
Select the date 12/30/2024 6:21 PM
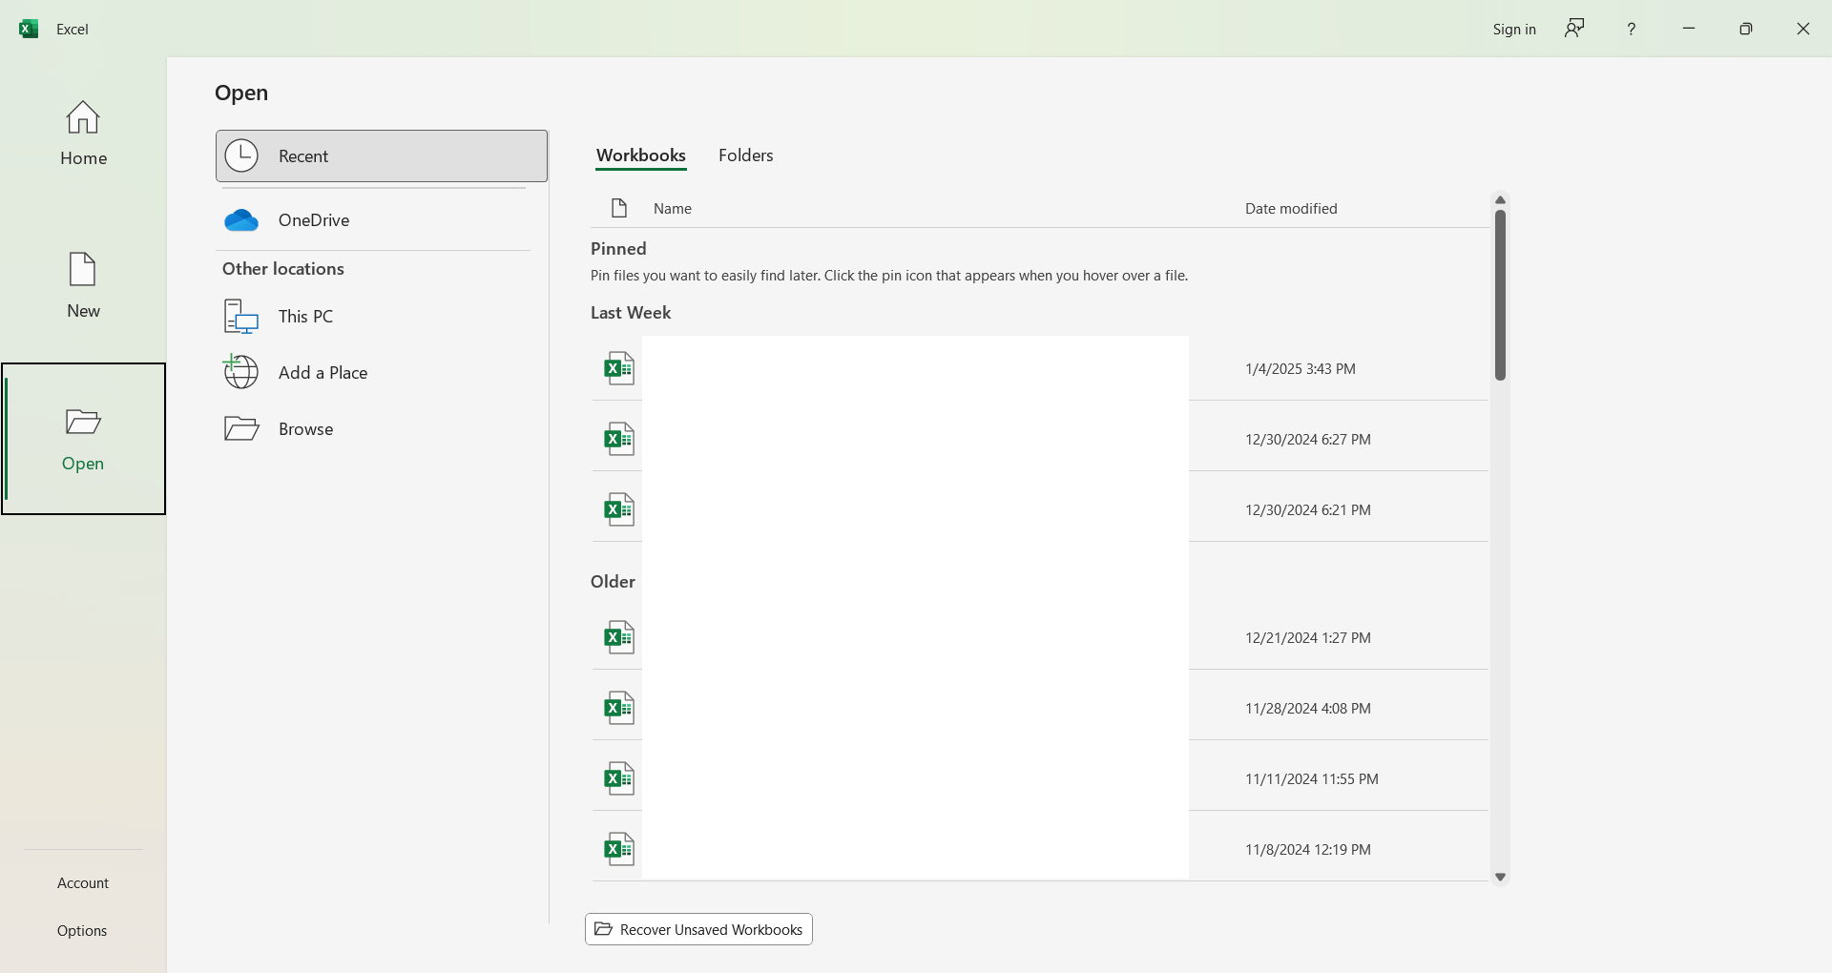pos(1308,509)
